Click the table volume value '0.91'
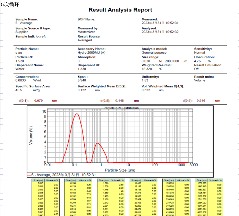Image resolution: width=239 pixels, height=216 pixels. pos(88,207)
